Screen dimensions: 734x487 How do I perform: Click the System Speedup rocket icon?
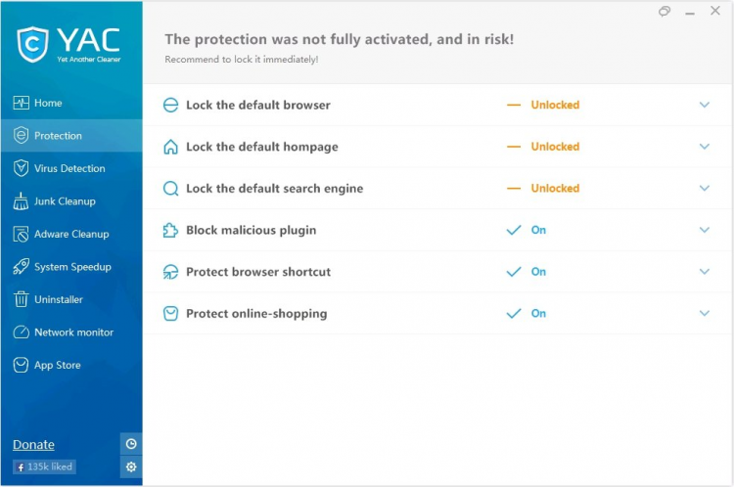(x=21, y=267)
